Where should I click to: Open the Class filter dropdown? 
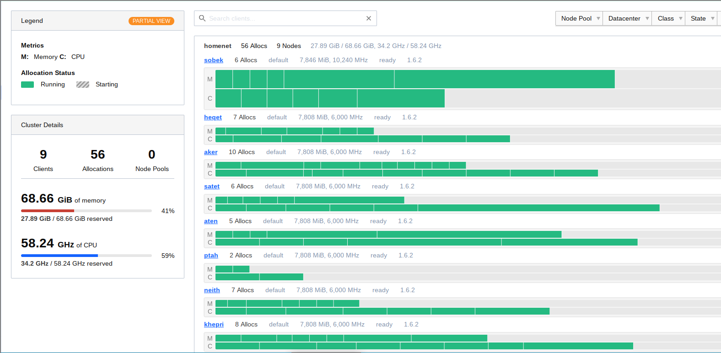(x=668, y=18)
